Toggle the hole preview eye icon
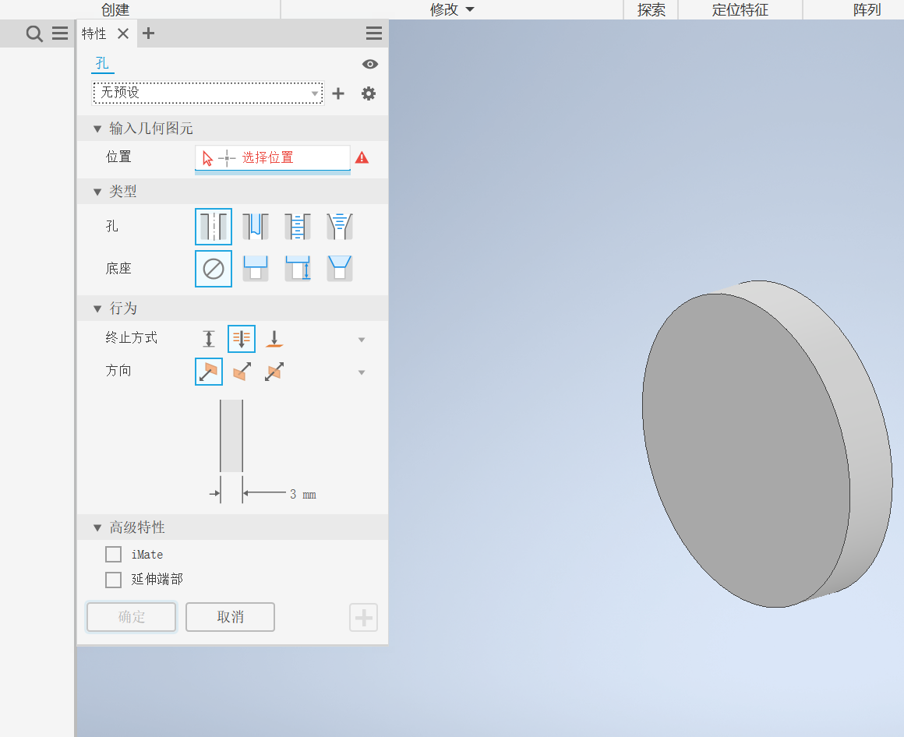Image resolution: width=904 pixels, height=737 pixels. coord(369,64)
